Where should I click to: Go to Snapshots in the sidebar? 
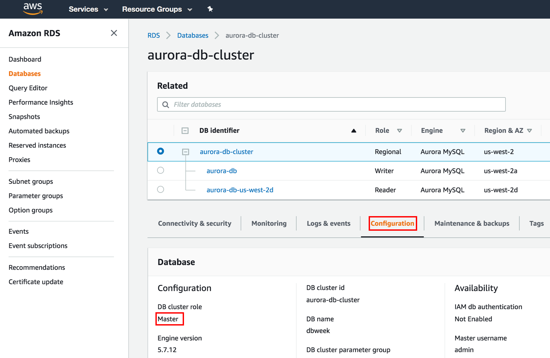tap(24, 117)
